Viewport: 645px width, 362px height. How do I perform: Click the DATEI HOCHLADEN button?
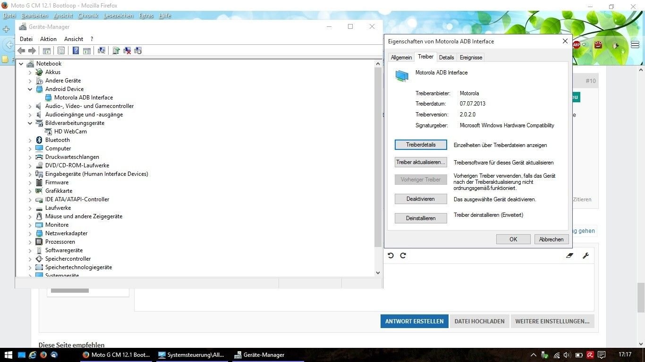tap(479, 321)
